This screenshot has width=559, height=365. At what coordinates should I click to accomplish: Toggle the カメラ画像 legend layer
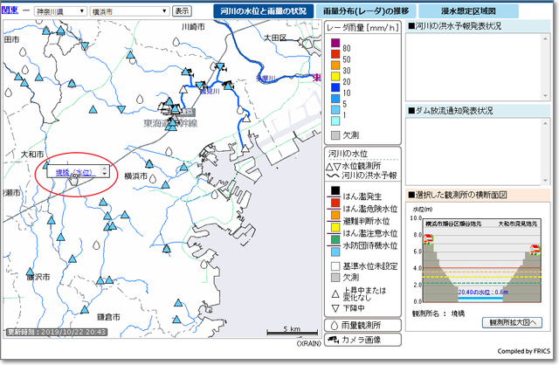360,339
